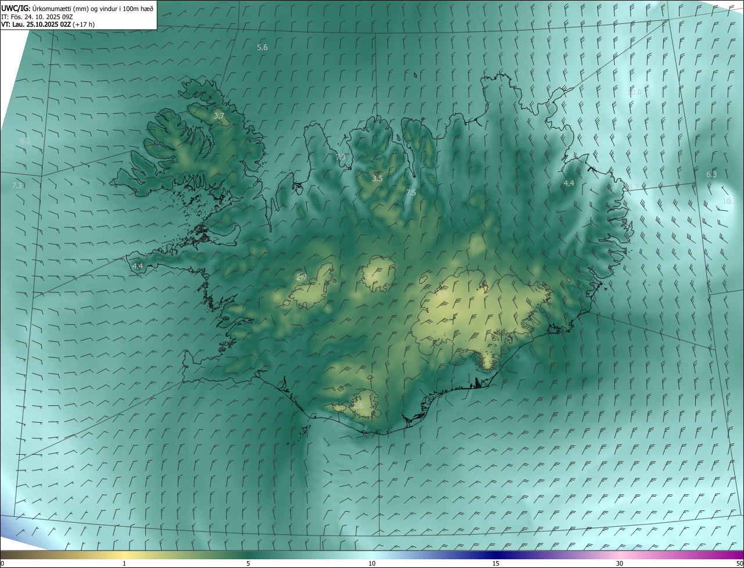The image size is (744, 568).
Task: Click the colorbar tick labeled 15
Action: [x=496, y=563]
